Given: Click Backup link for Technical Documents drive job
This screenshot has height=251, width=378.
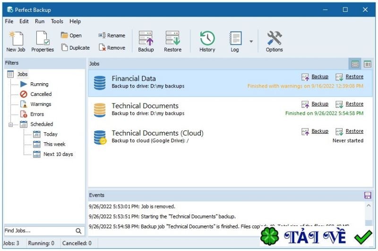Looking at the screenshot, I should [320, 104].
